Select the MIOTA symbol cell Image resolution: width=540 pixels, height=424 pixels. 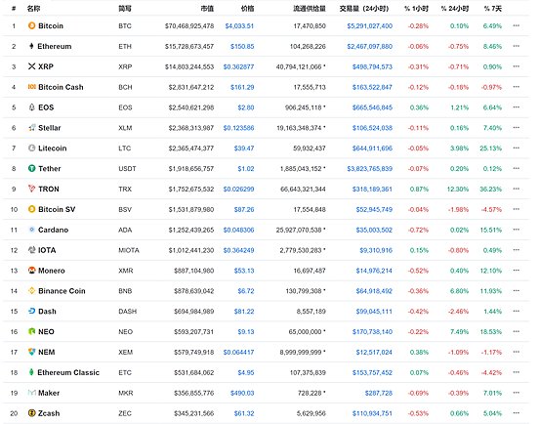click(129, 250)
